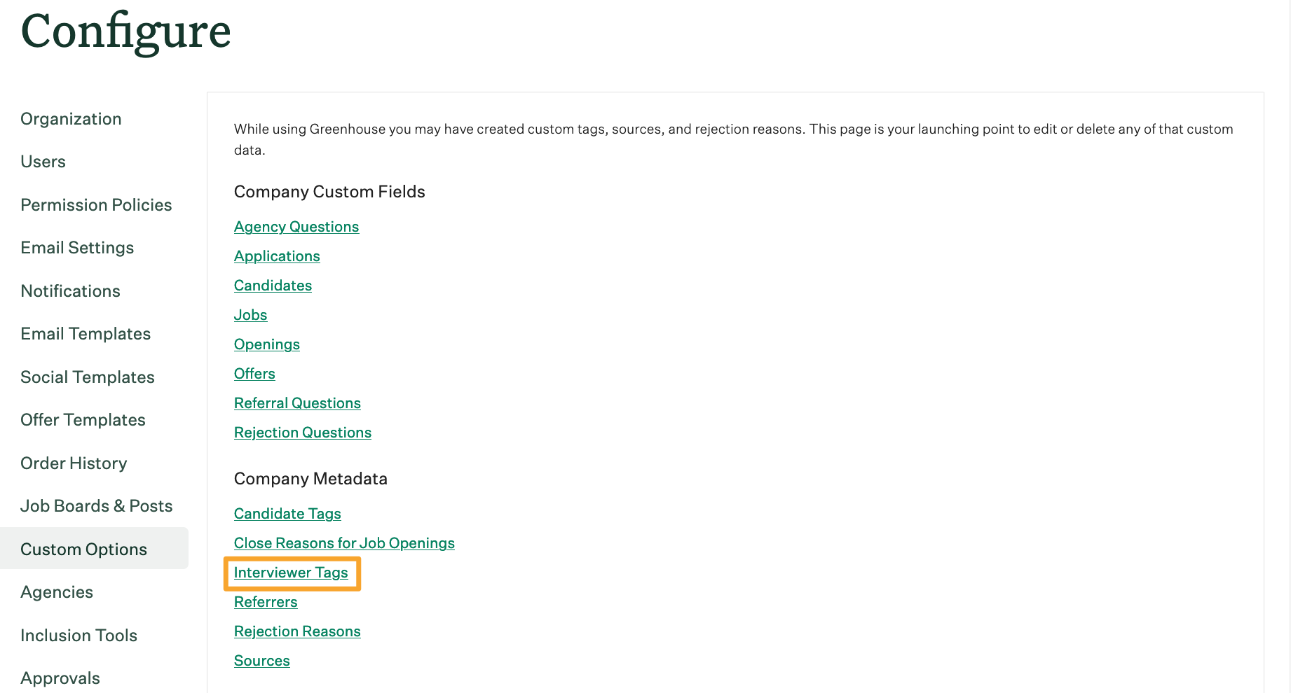Click Close Reasons for Job Openings link
Image resolution: width=1291 pixels, height=693 pixels.
click(x=344, y=543)
